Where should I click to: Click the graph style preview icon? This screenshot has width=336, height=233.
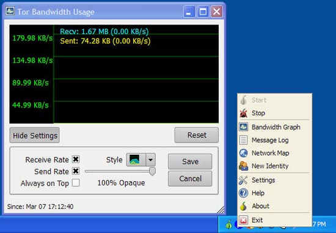coord(134,160)
